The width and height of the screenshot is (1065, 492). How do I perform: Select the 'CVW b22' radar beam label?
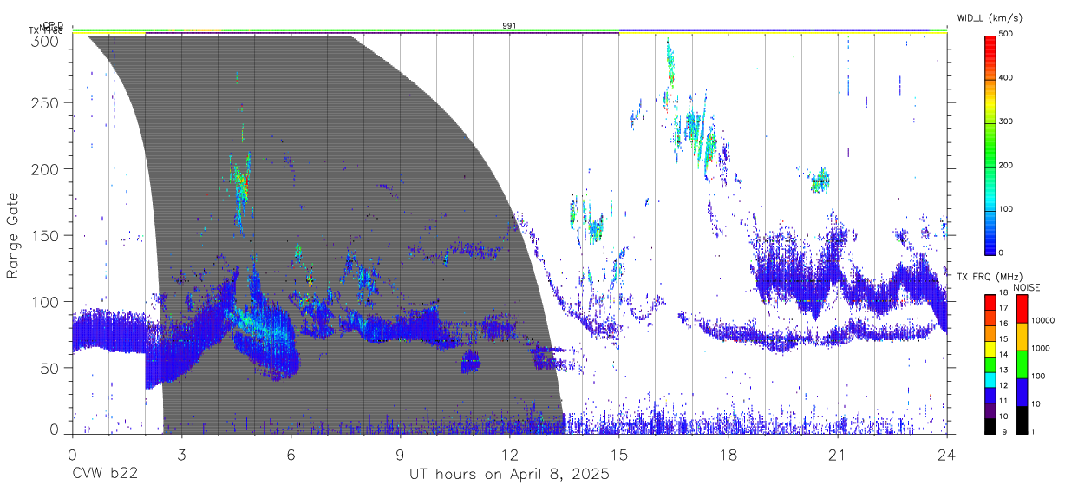[x=104, y=475]
